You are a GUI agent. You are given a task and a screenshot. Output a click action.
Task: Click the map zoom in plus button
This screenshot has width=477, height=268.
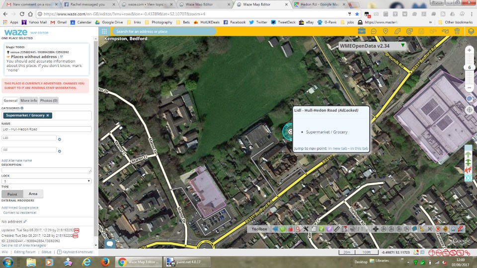(x=469, y=51)
